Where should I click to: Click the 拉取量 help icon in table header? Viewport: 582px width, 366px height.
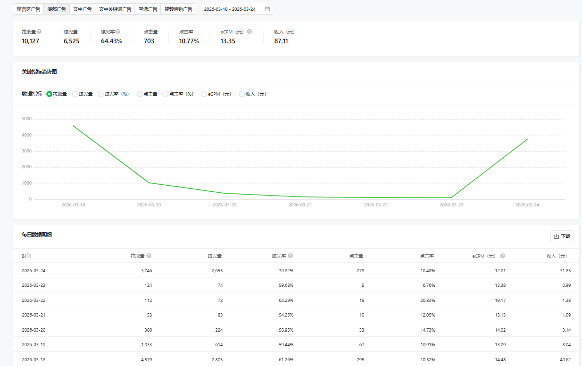point(149,256)
